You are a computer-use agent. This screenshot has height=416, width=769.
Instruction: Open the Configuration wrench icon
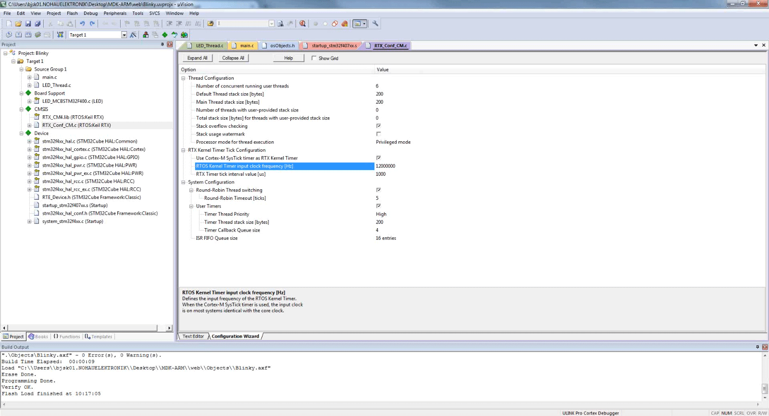375,24
